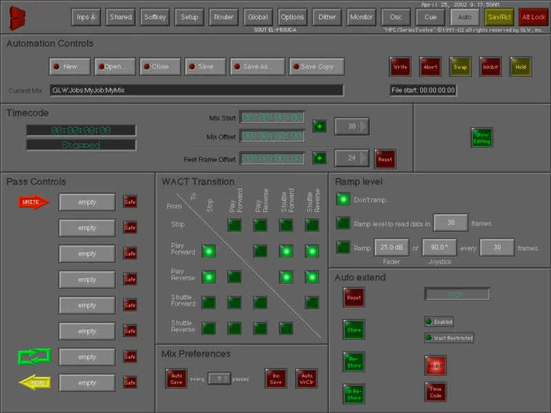Click the green loop arrows icon
Screen dimensions: 551x413
[x=34, y=357]
